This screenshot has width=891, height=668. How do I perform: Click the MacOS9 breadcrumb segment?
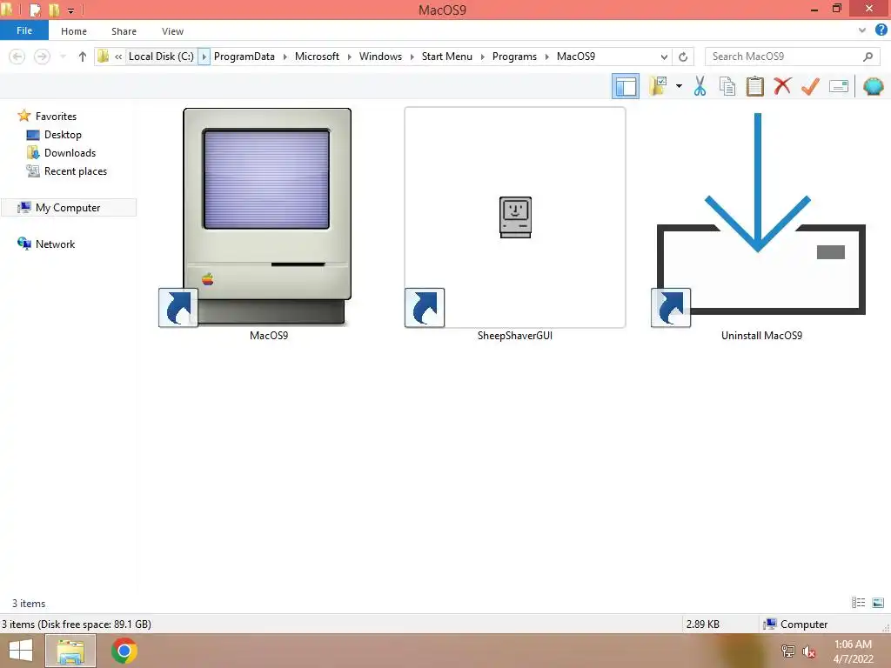[x=576, y=57]
